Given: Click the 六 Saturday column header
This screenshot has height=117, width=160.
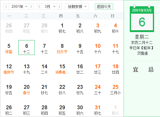Looking at the screenshot, I should pos(95,16).
